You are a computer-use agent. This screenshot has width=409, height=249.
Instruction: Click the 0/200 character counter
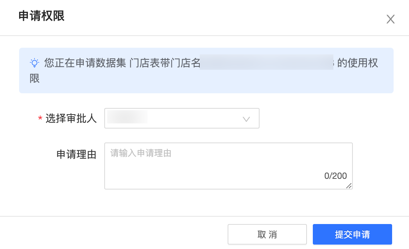click(336, 176)
